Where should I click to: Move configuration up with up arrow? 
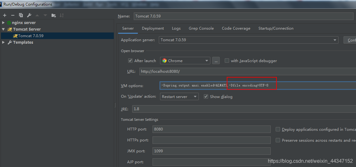(37, 15)
